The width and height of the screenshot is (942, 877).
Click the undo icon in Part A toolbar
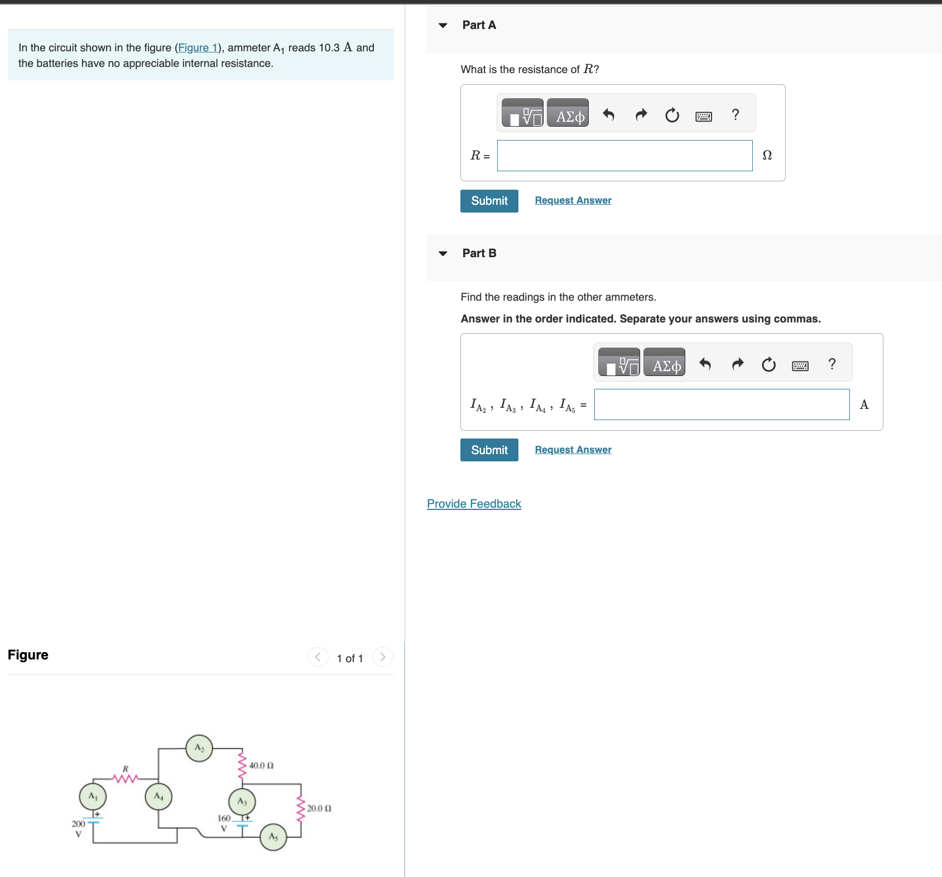(x=608, y=114)
